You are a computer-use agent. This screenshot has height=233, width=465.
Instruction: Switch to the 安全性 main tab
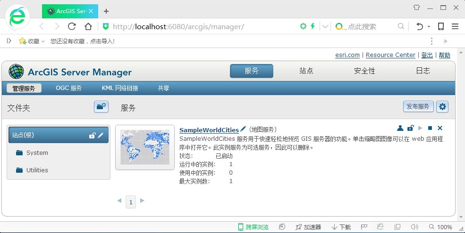(364, 71)
